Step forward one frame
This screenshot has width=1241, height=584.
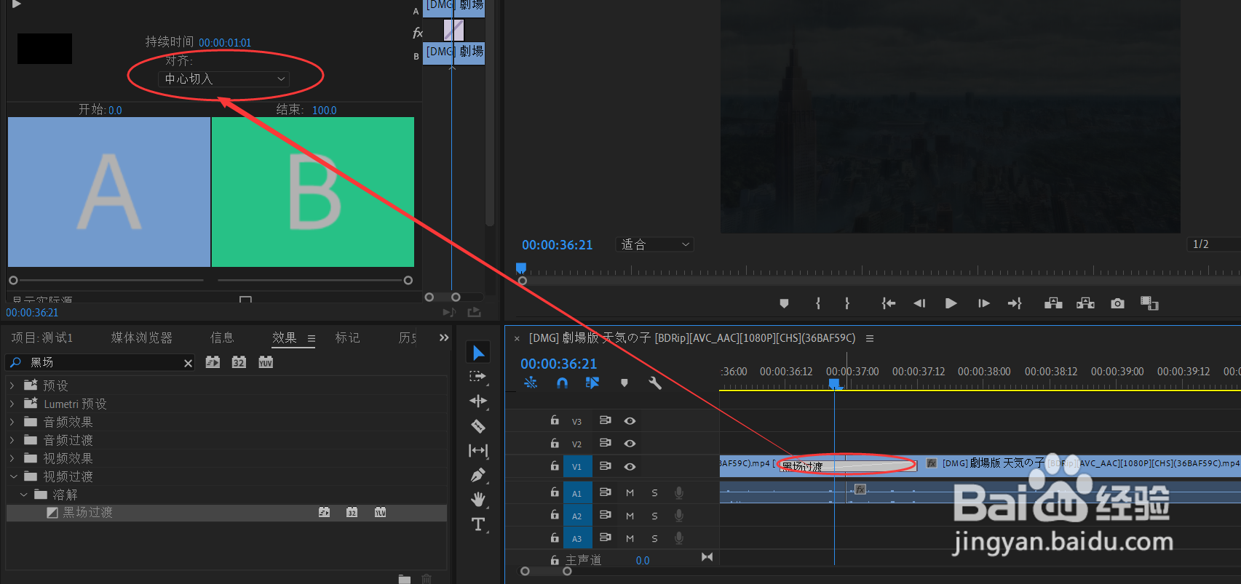point(984,303)
